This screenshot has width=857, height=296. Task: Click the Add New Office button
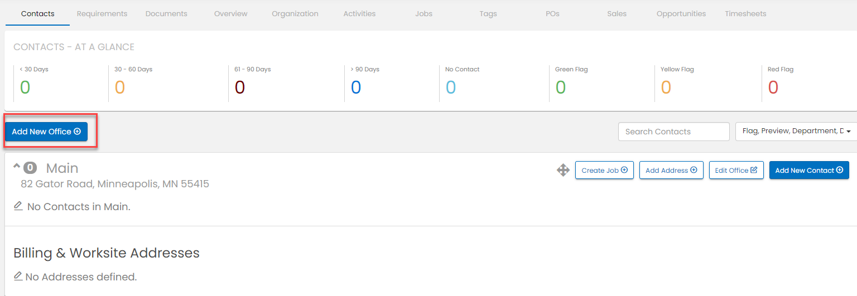[46, 132]
